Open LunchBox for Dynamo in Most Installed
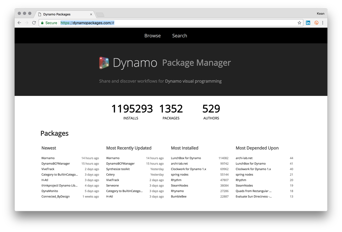Image resolution: width=342 pixels, height=232 pixels. coord(186,158)
